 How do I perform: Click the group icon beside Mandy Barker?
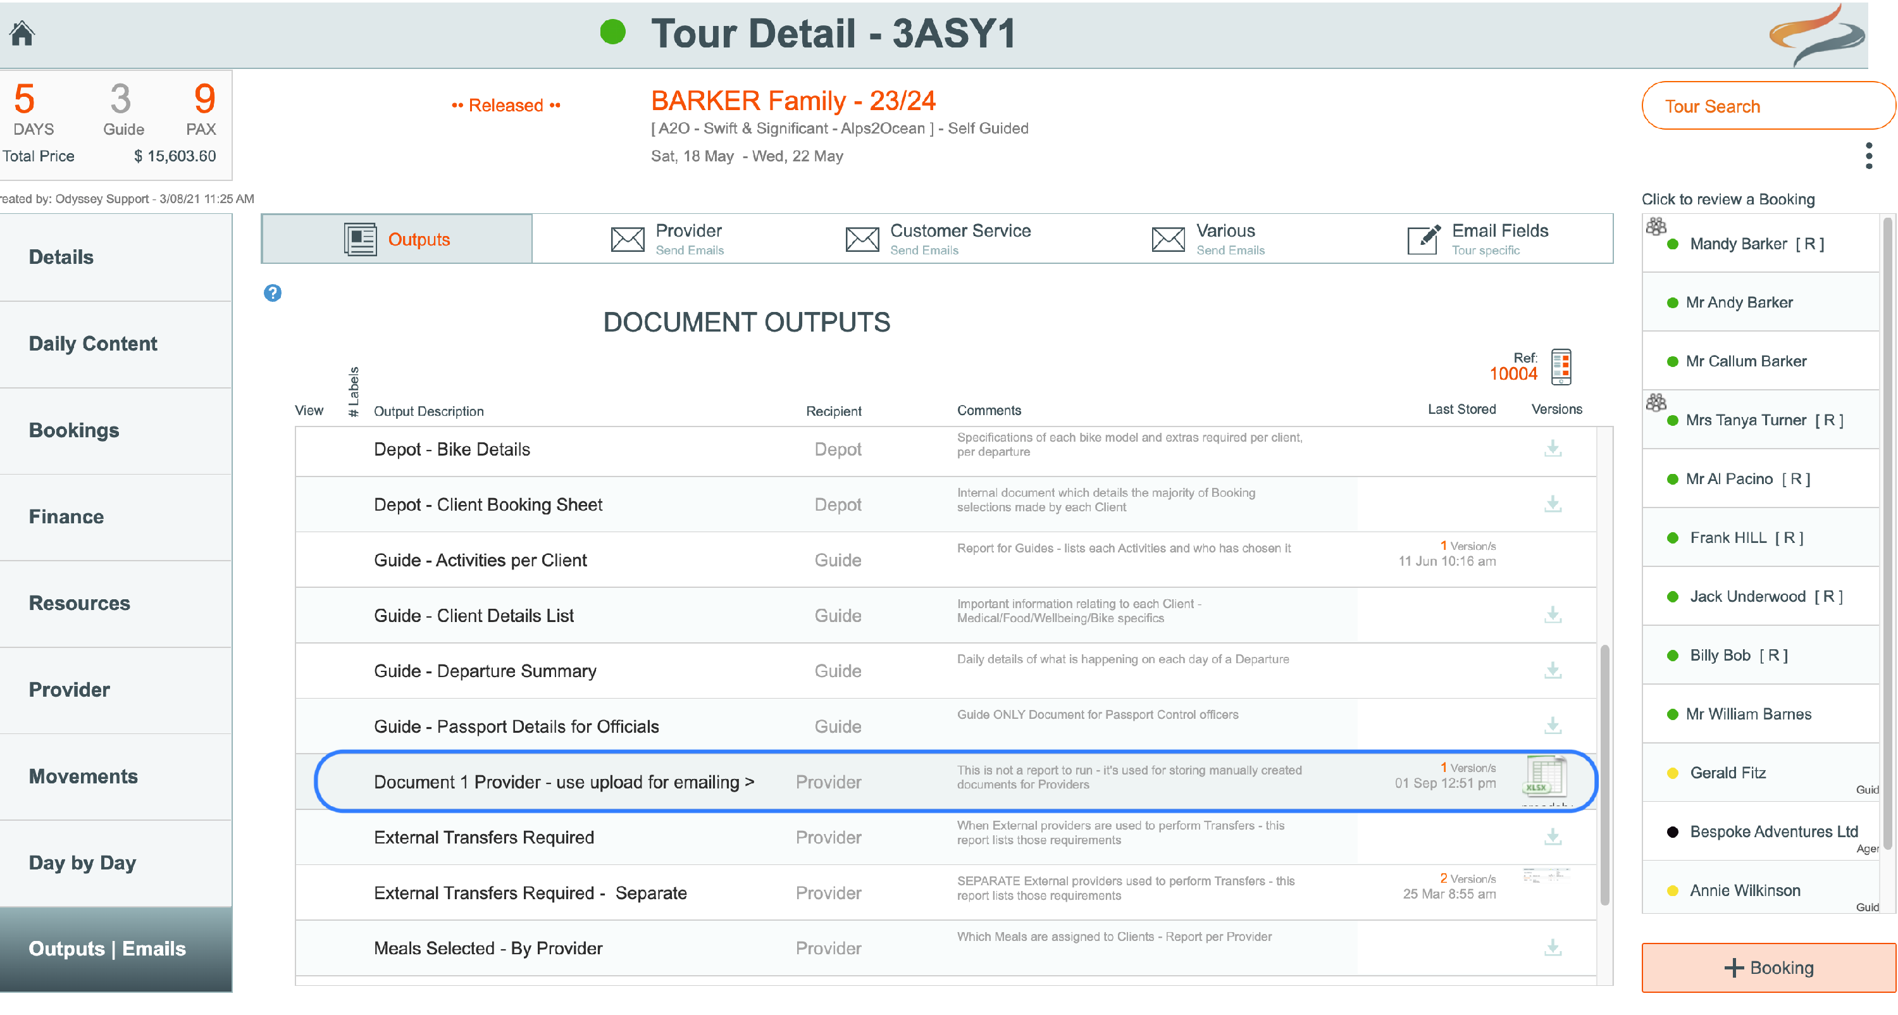(x=1656, y=227)
